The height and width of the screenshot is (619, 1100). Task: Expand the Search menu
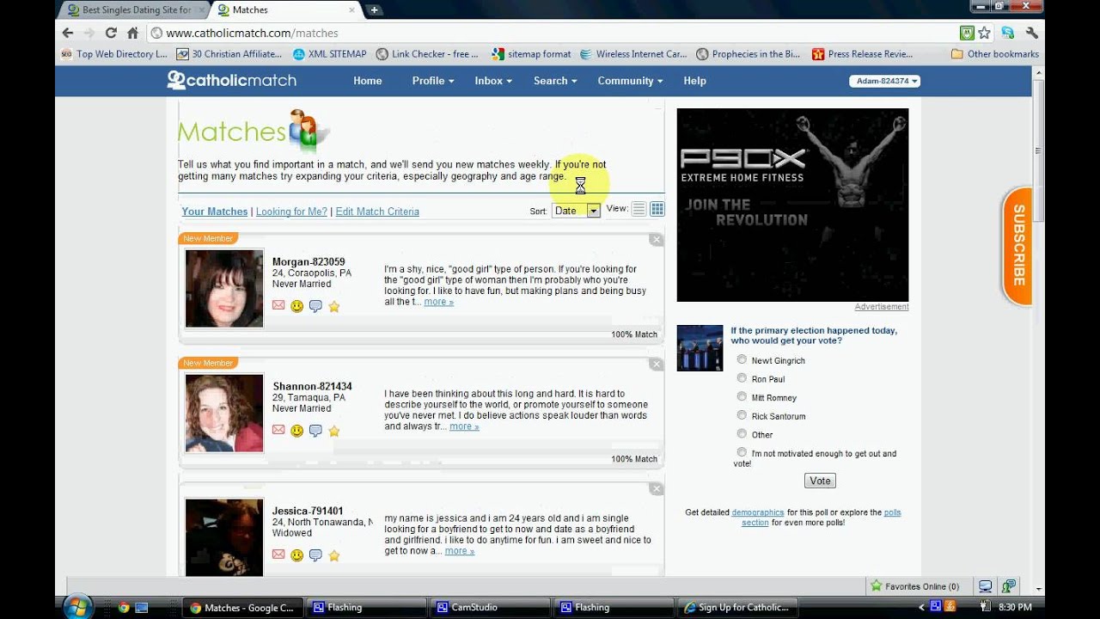click(555, 81)
